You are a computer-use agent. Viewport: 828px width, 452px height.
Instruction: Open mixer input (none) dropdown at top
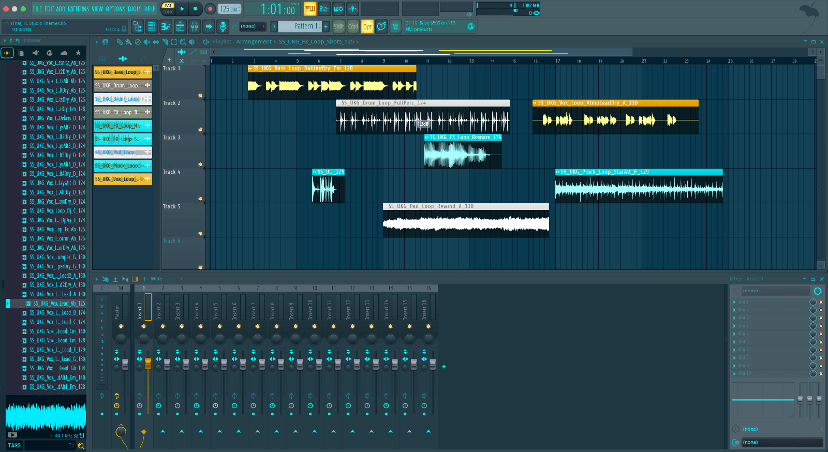[776, 291]
